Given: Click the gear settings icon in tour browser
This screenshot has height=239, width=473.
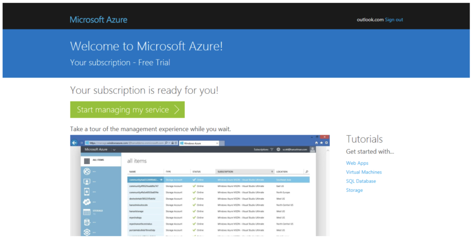Looking at the screenshot, I should click(x=326, y=143).
